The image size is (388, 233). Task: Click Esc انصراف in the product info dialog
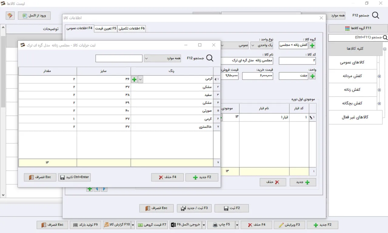coord(156,208)
